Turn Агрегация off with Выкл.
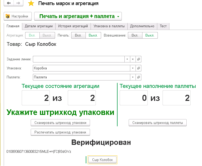This screenshot has width=202, height=166. 47,35
